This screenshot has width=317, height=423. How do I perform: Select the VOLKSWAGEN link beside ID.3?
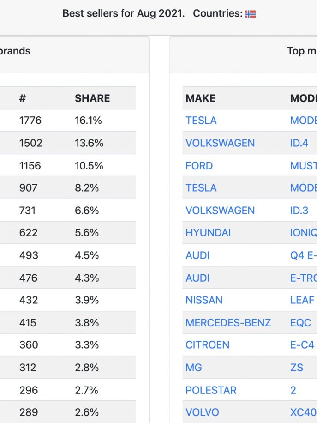tap(220, 211)
